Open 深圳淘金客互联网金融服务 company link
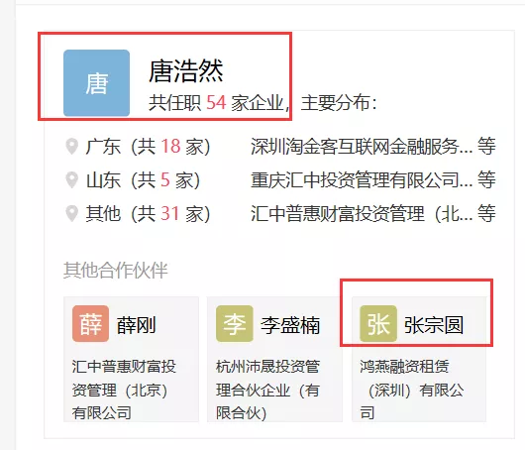This screenshot has height=450, width=525. coord(362,147)
